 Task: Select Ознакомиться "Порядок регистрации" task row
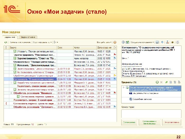60,62
